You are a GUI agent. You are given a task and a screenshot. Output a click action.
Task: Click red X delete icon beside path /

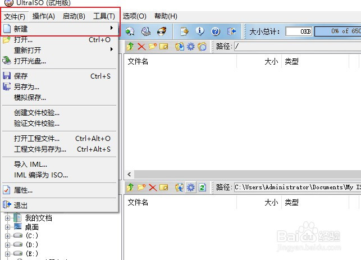pyautogui.click(x=141, y=47)
